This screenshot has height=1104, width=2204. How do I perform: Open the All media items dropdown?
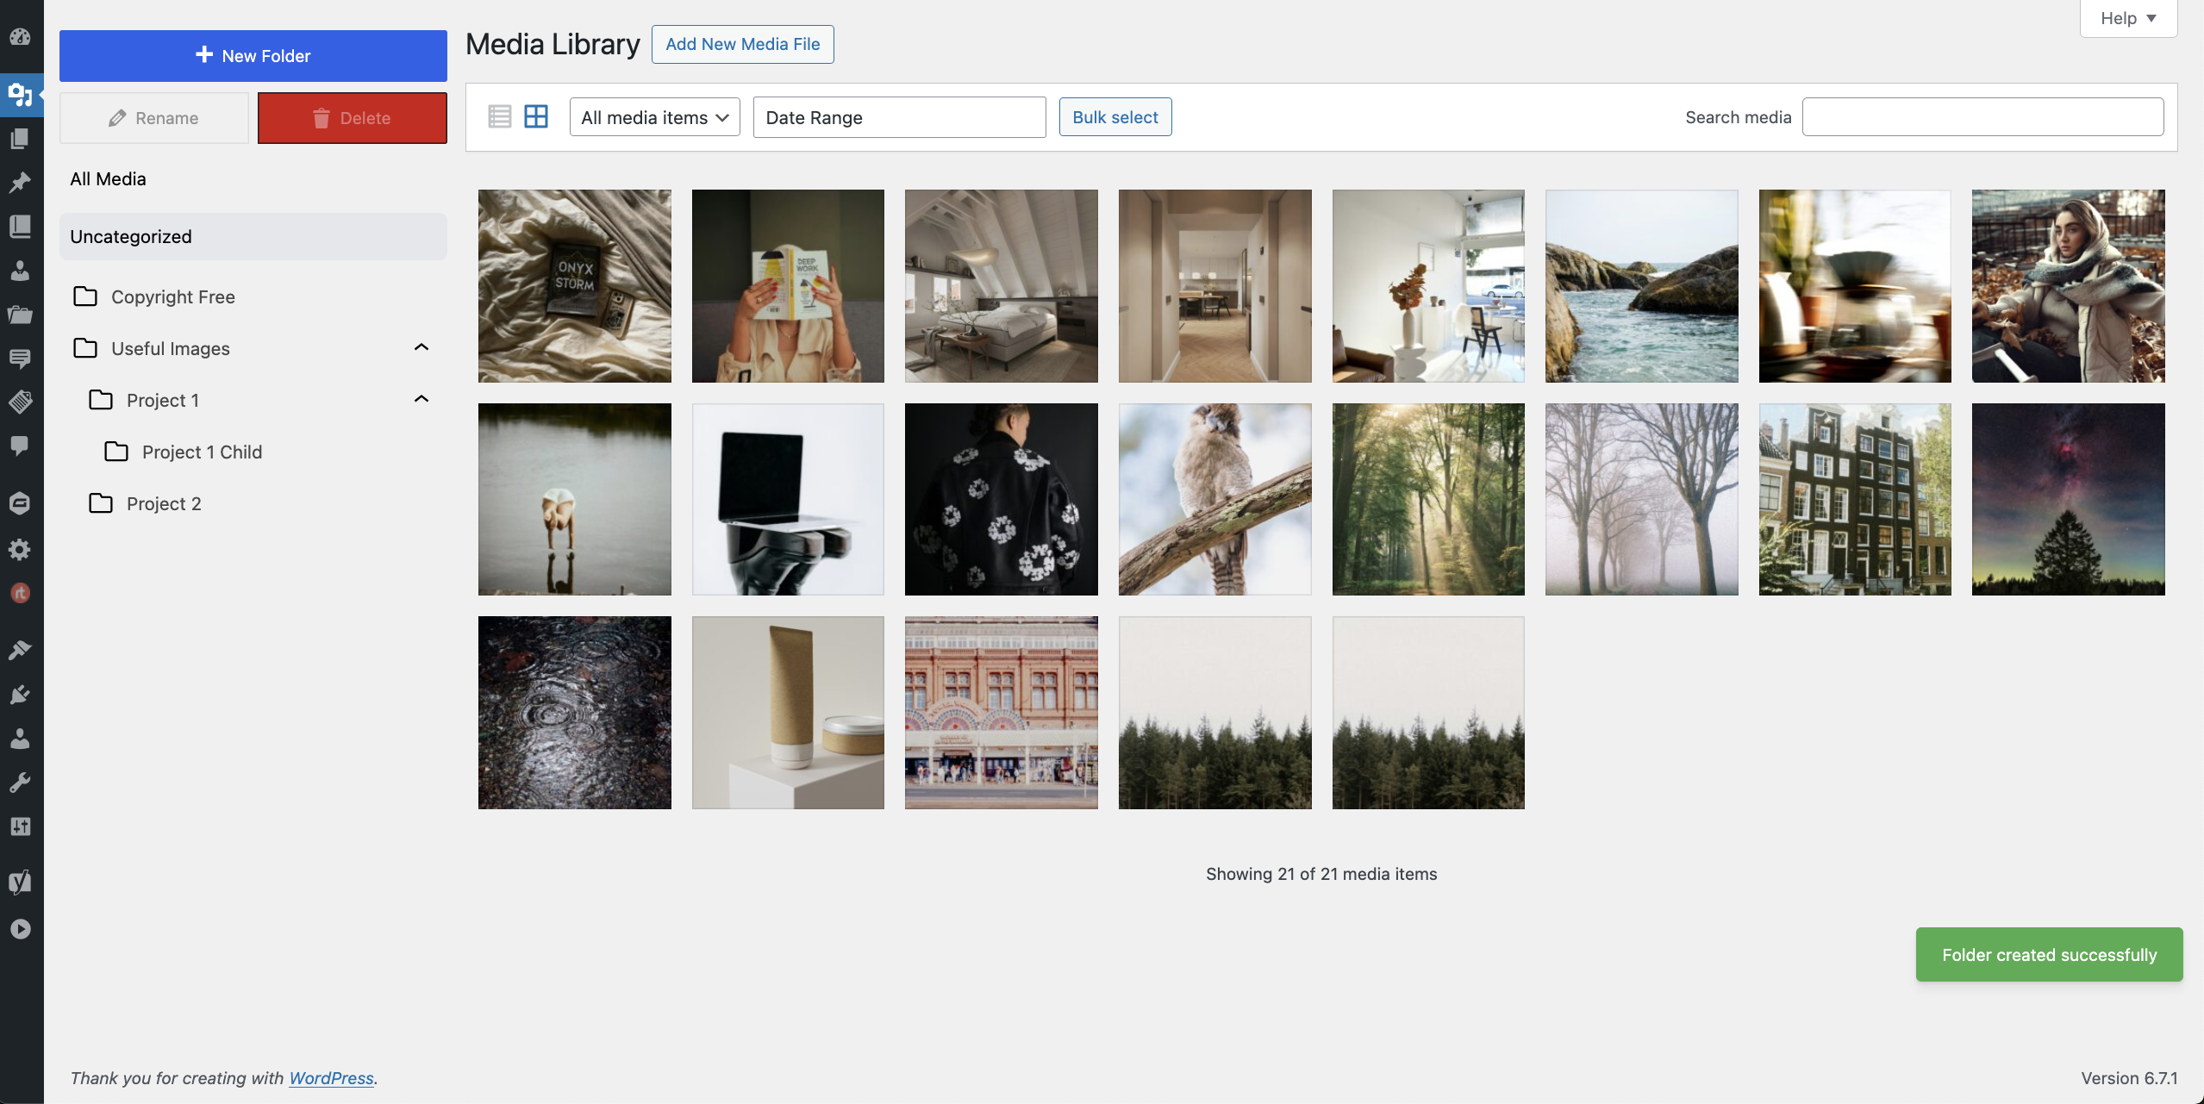pyautogui.click(x=654, y=117)
